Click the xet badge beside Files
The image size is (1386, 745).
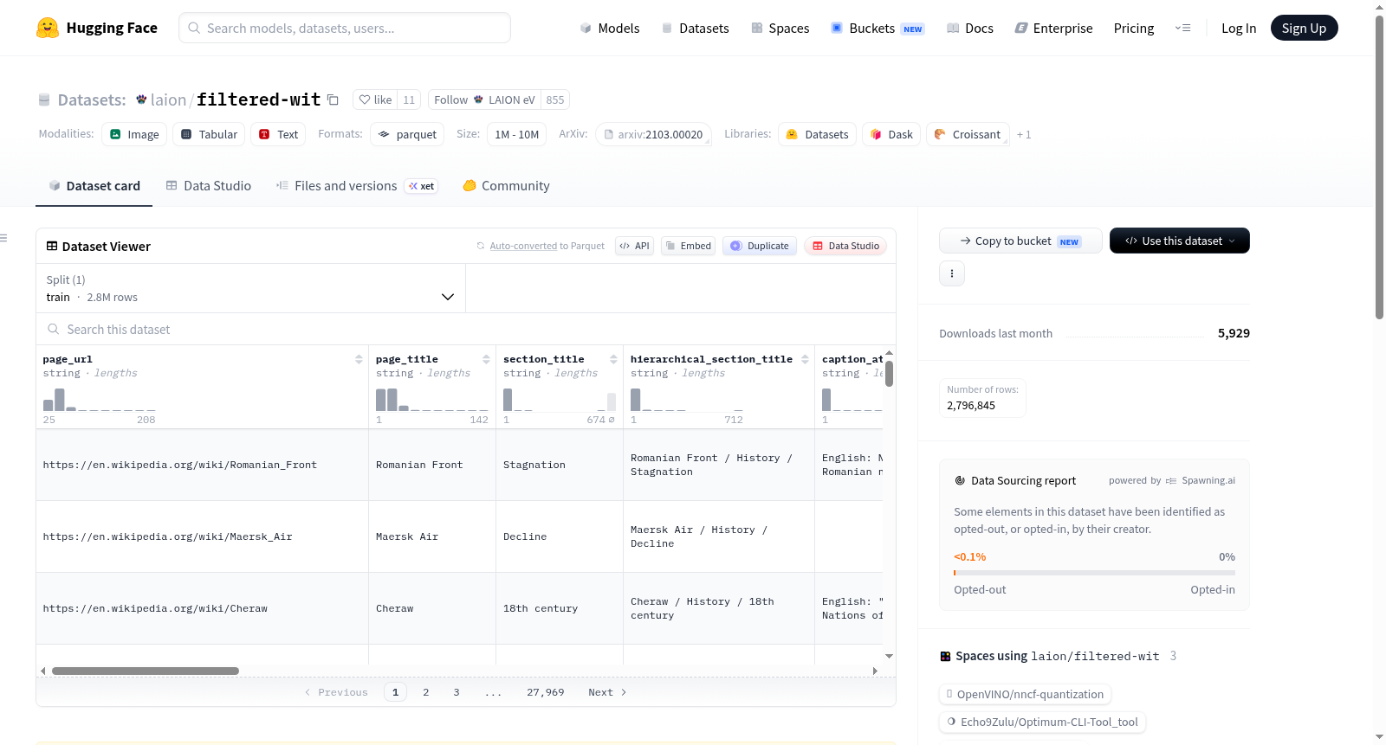[x=422, y=186]
